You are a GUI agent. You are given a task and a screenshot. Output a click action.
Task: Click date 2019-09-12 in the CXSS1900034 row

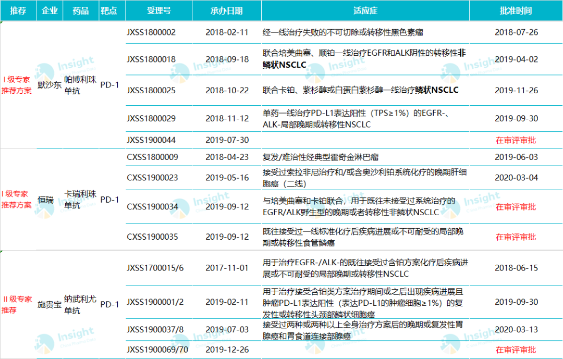227,207
